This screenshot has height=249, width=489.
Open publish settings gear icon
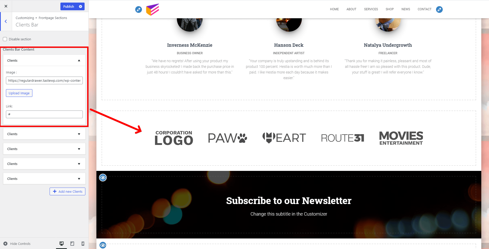pyautogui.click(x=80, y=6)
